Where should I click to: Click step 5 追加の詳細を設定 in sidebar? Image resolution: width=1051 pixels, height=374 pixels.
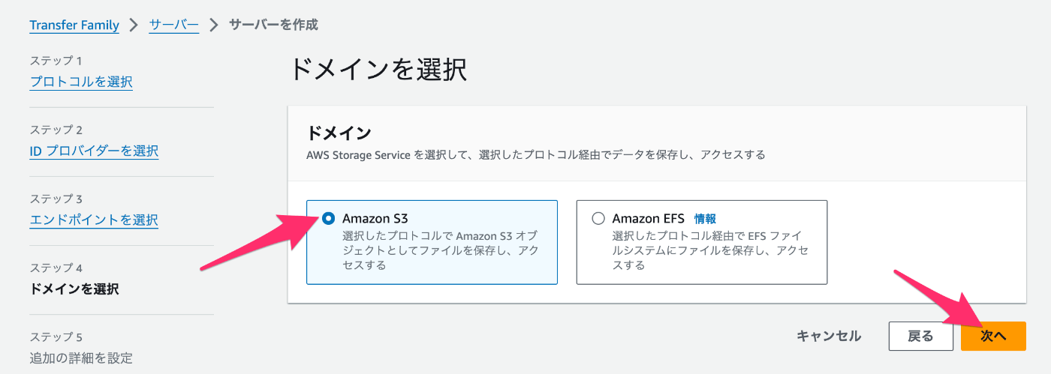[81, 358]
